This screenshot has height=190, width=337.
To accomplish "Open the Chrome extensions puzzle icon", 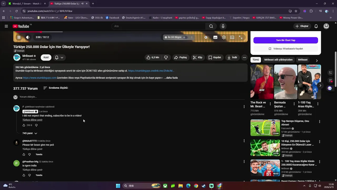I will click(311, 11).
